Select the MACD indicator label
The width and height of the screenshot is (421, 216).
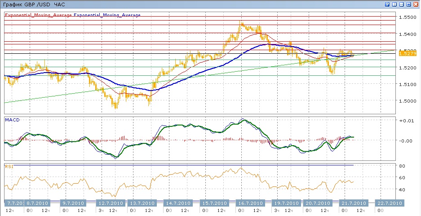[12, 120]
